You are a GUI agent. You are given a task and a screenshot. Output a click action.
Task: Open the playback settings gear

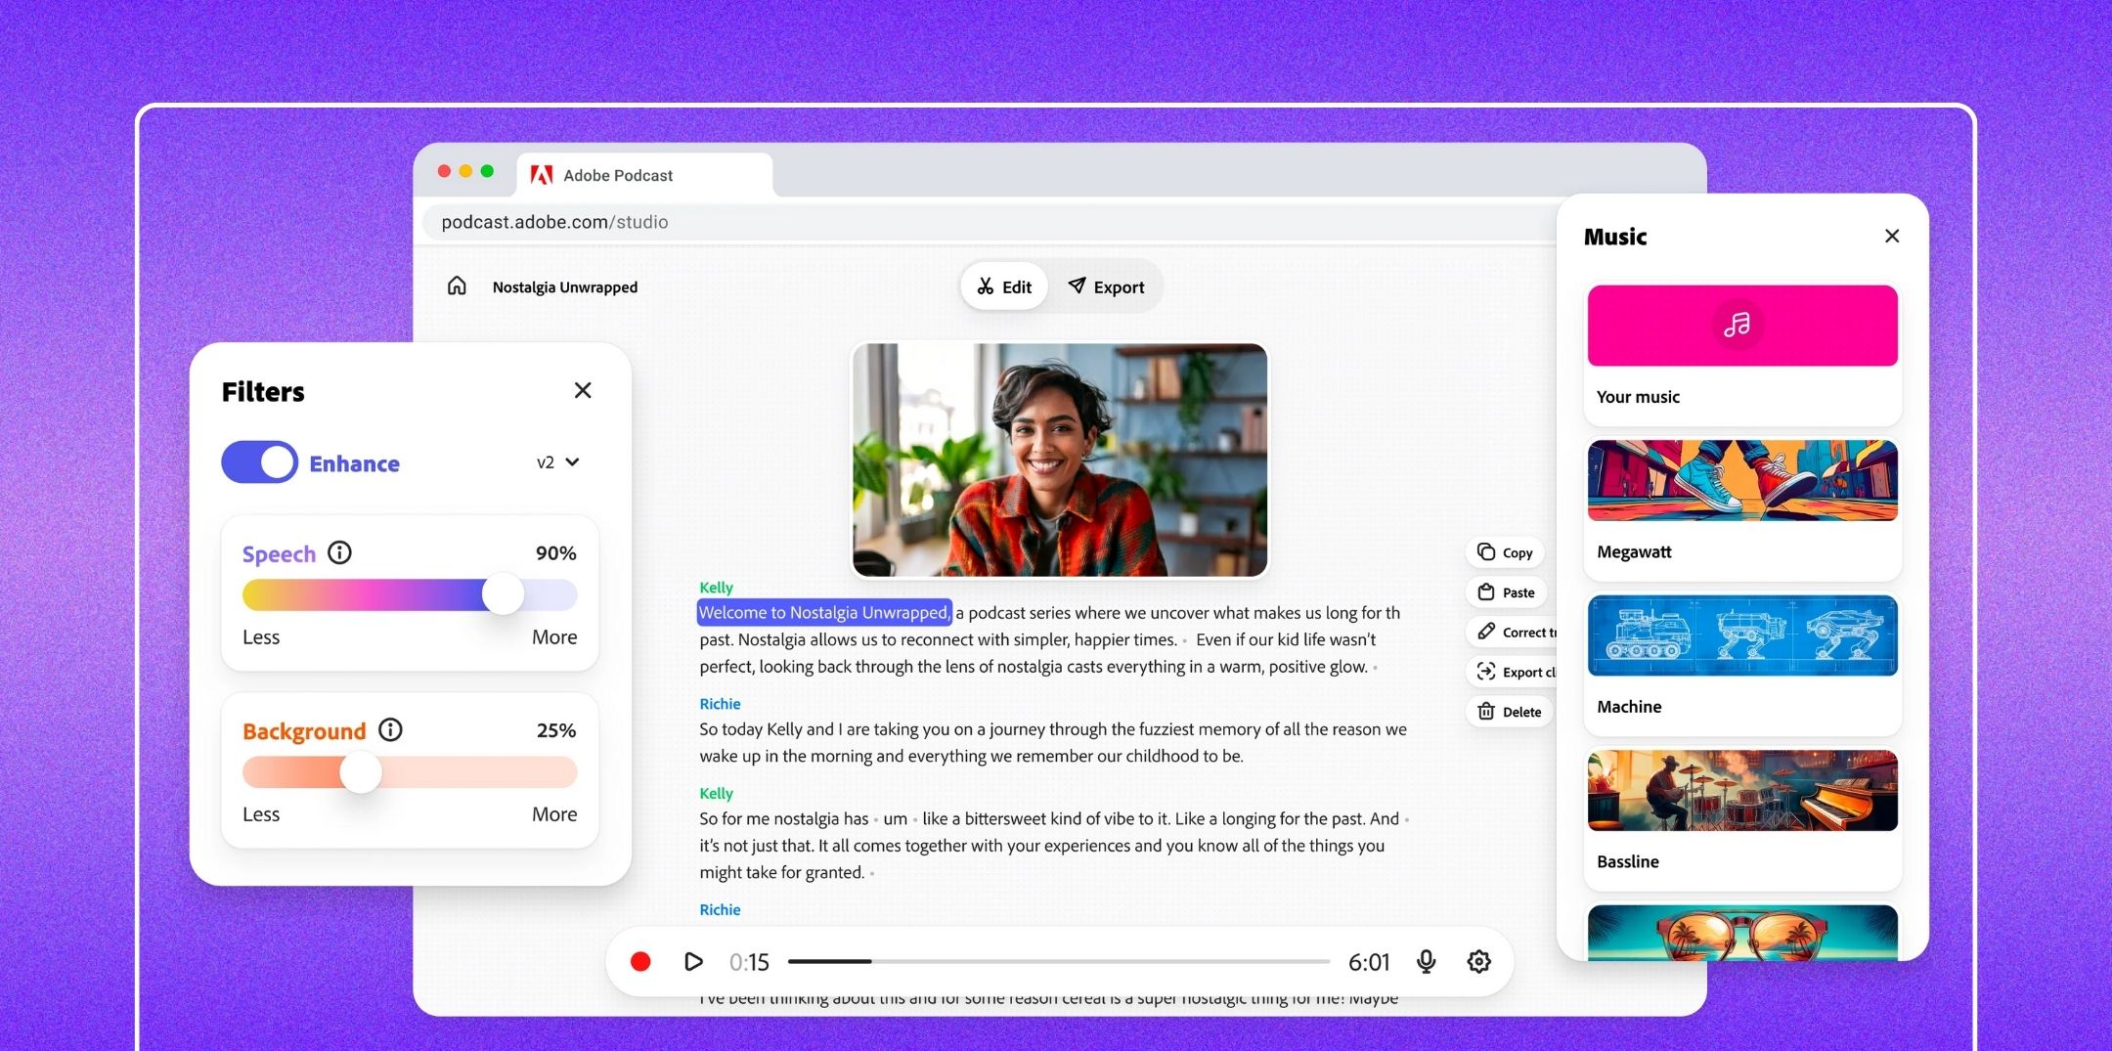coord(1479,962)
